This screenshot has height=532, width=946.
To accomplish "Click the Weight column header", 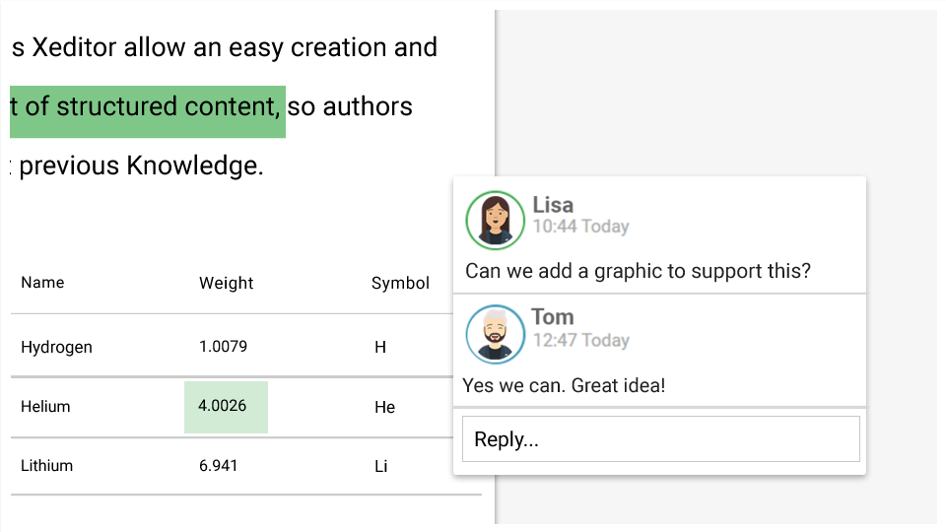I will point(227,283).
